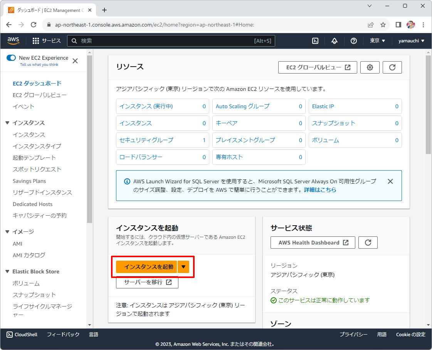The image size is (432, 350).
Task: View site information lock icon
Action: 49,25
